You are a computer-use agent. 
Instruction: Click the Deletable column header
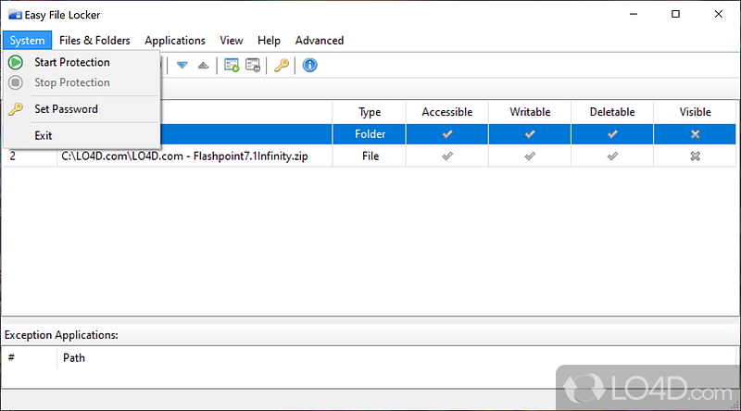[x=612, y=112]
